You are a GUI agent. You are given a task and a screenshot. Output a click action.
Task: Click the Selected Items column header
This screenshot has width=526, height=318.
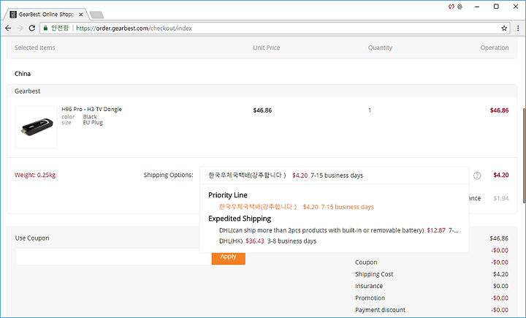(x=35, y=48)
